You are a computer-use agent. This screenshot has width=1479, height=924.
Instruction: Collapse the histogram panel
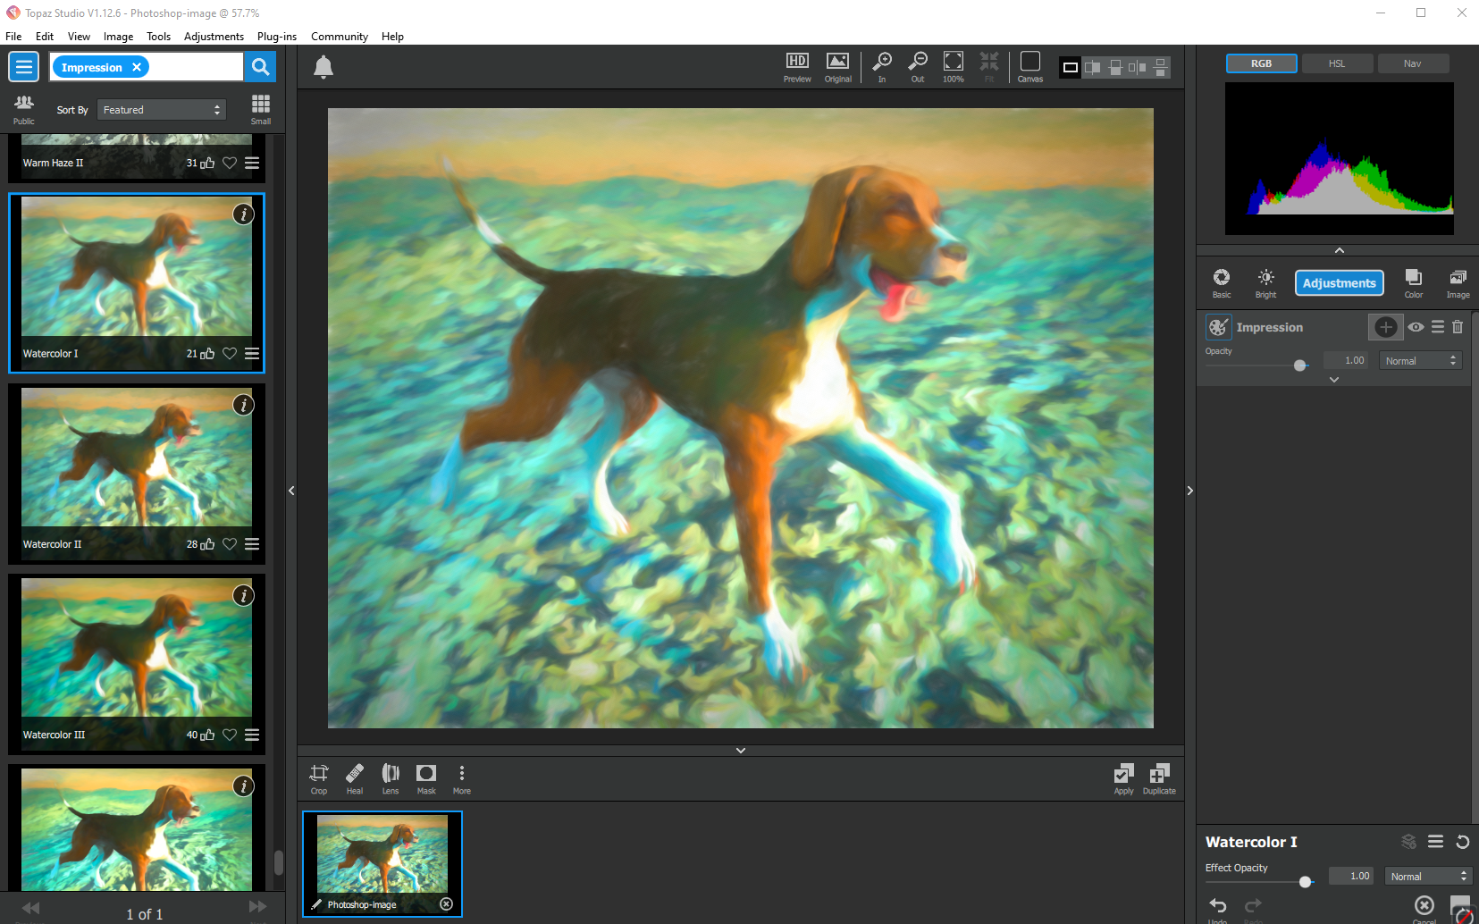click(1339, 250)
